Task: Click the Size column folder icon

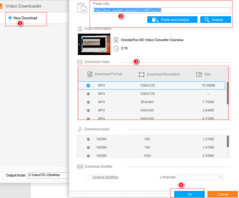Action: 199,74
